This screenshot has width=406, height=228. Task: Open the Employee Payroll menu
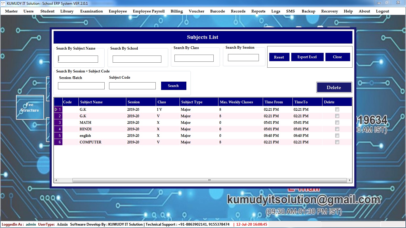pyautogui.click(x=149, y=11)
